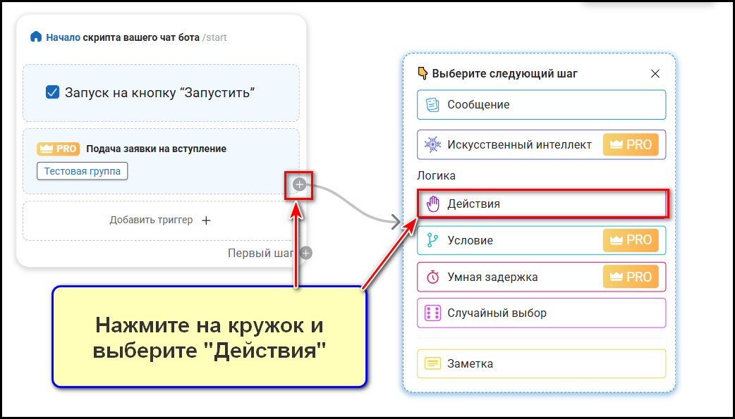Click the branch icon of Условие
The height and width of the screenshot is (419, 735).
coord(432,241)
